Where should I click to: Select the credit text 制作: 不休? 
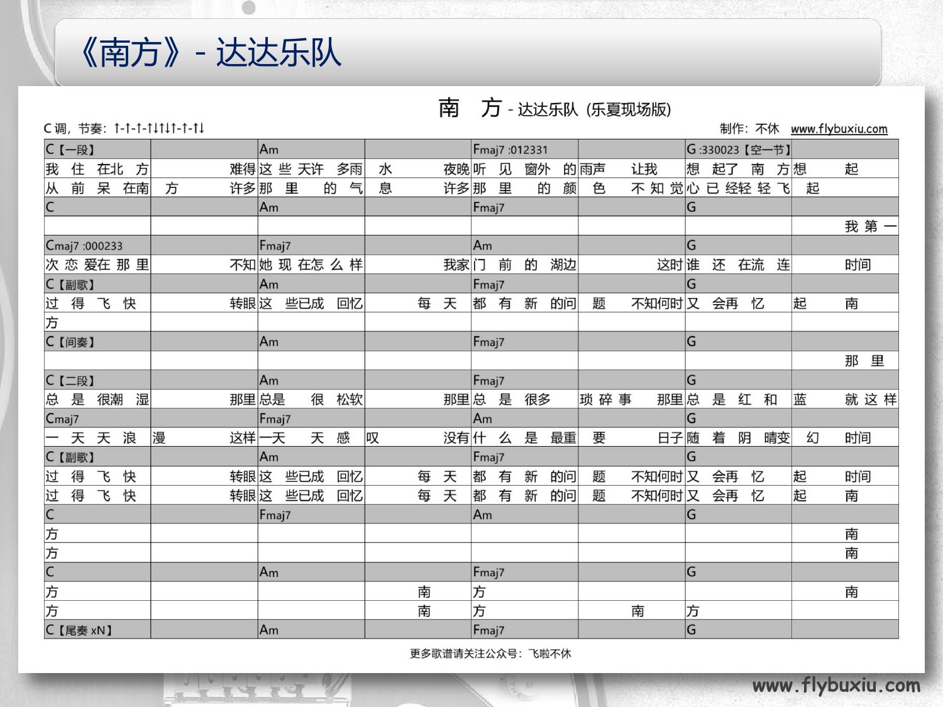coord(749,129)
